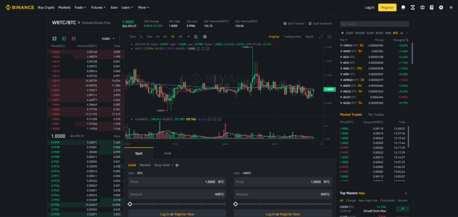The image size is (458, 217).
Task: Click the buy amount percentage slider handle
Action: coord(130,204)
